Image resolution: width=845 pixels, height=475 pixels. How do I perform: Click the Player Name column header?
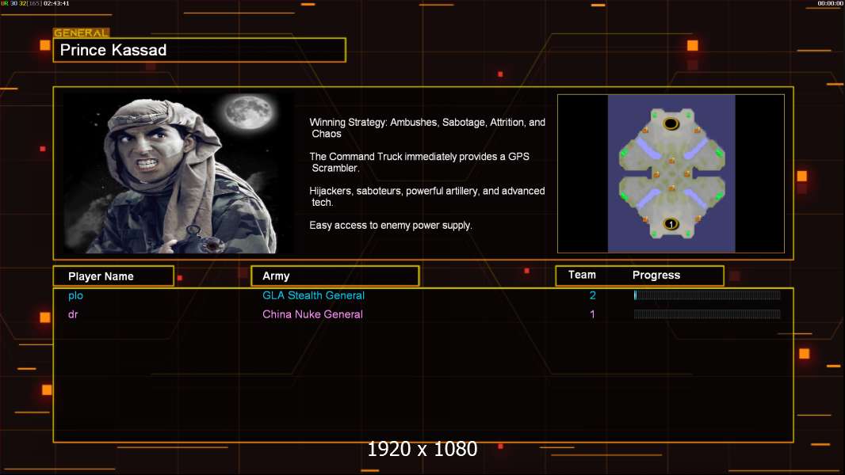[x=113, y=276]
